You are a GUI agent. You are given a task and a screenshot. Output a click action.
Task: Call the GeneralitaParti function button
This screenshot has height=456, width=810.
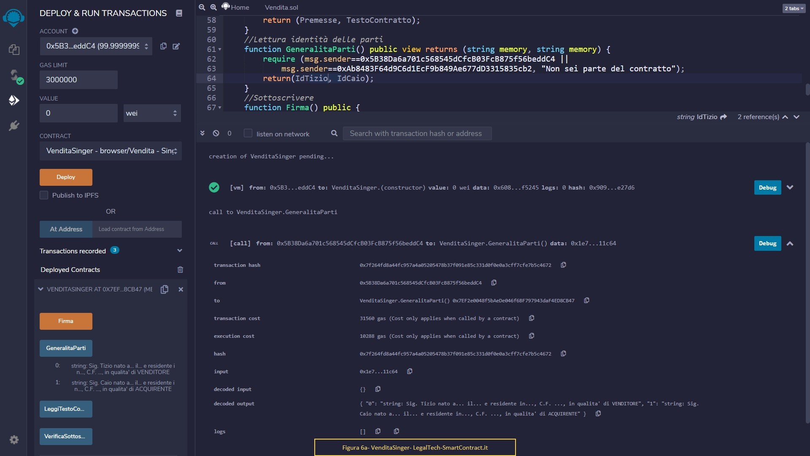66,348
